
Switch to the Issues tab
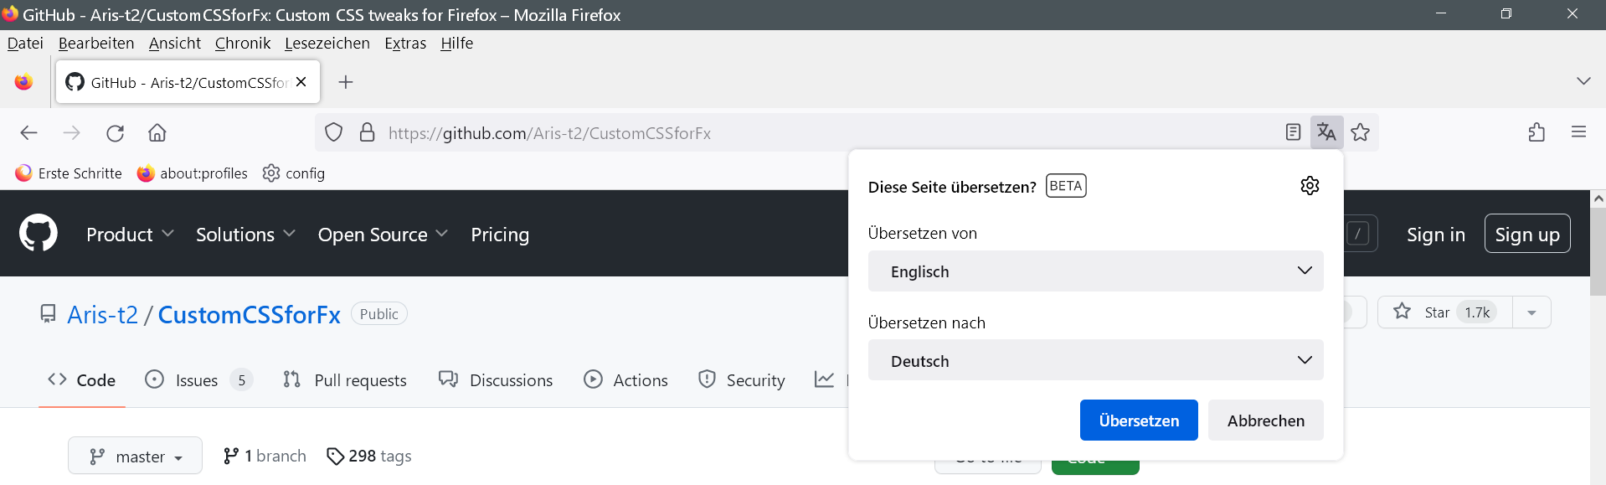click(197, 380)
